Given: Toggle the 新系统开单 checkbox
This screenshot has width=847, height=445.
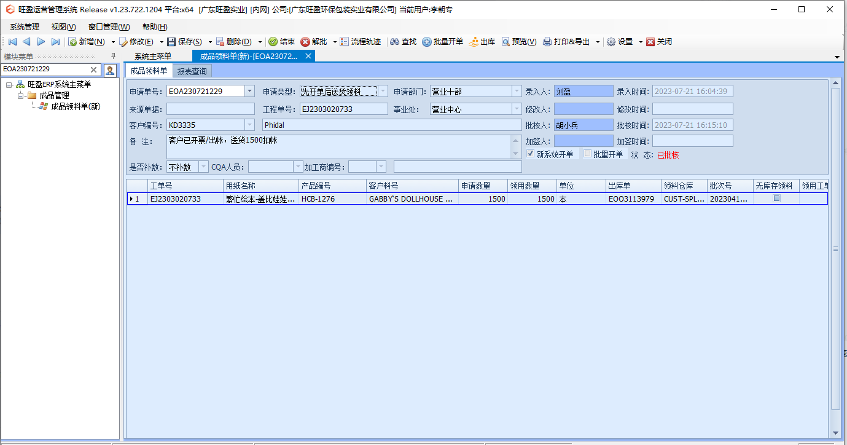Looking at the screenshot, I should 531,154.
